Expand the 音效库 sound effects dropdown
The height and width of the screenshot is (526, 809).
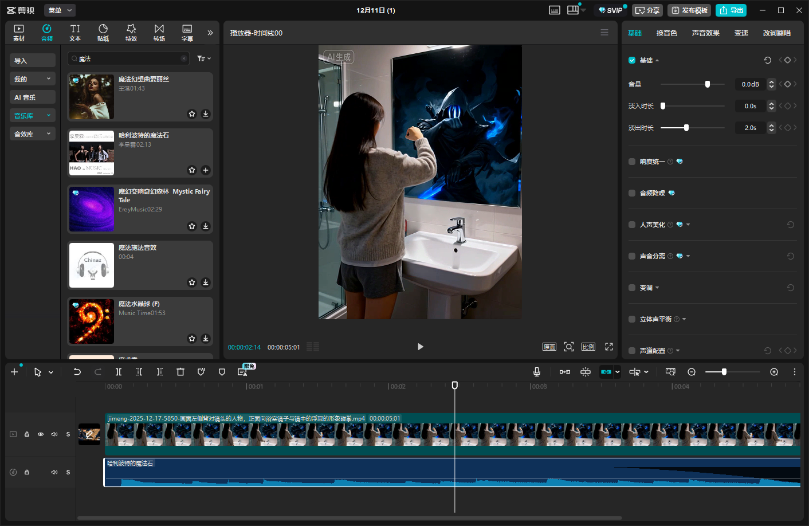point(33,134)
